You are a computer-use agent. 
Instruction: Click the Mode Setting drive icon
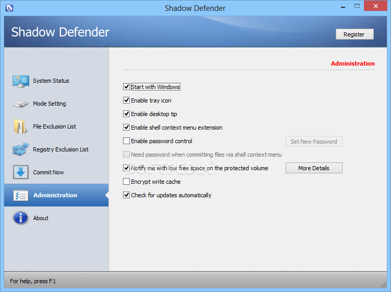point(21,104)
